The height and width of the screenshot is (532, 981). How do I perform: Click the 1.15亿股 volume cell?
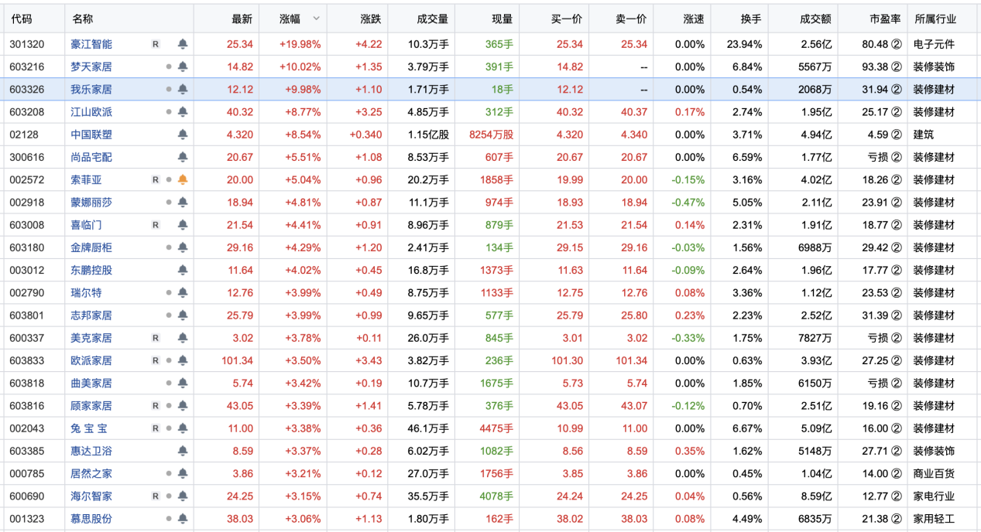coord(428,135)
